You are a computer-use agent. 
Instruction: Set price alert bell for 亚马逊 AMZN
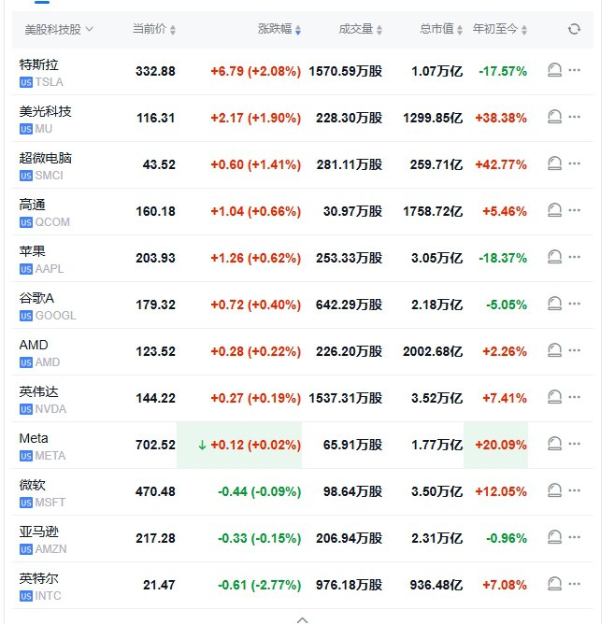coord(554,537)
